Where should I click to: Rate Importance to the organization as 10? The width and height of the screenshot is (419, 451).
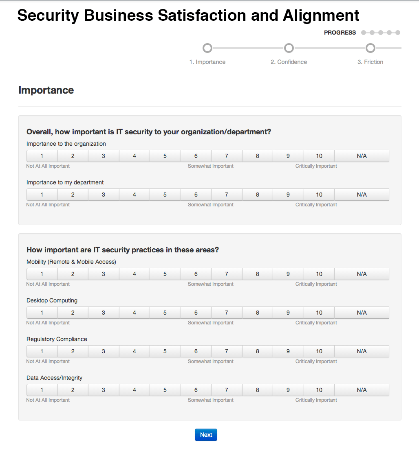click(319, 156)
